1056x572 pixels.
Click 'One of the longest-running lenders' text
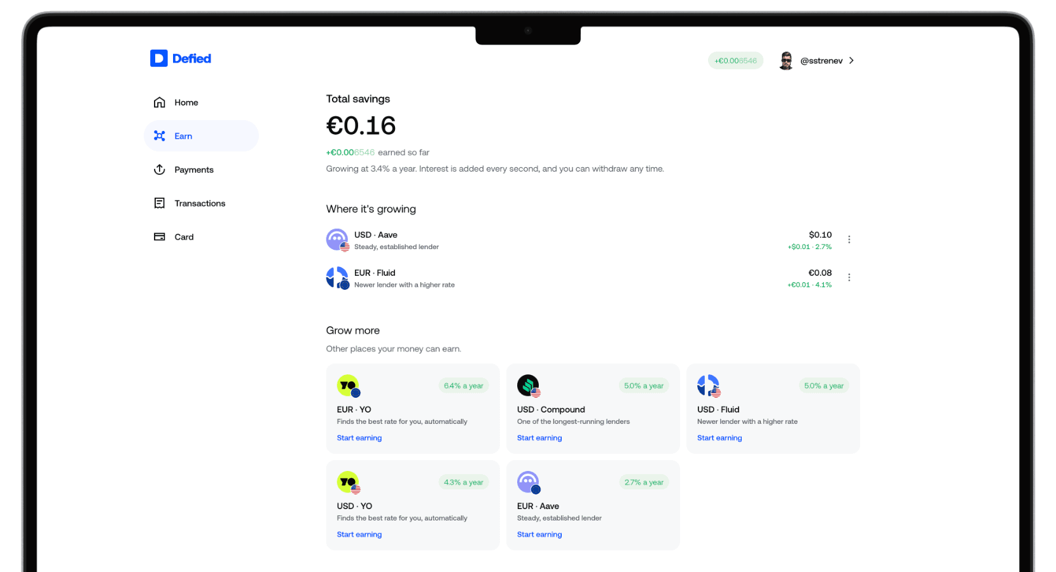(573, 421)
